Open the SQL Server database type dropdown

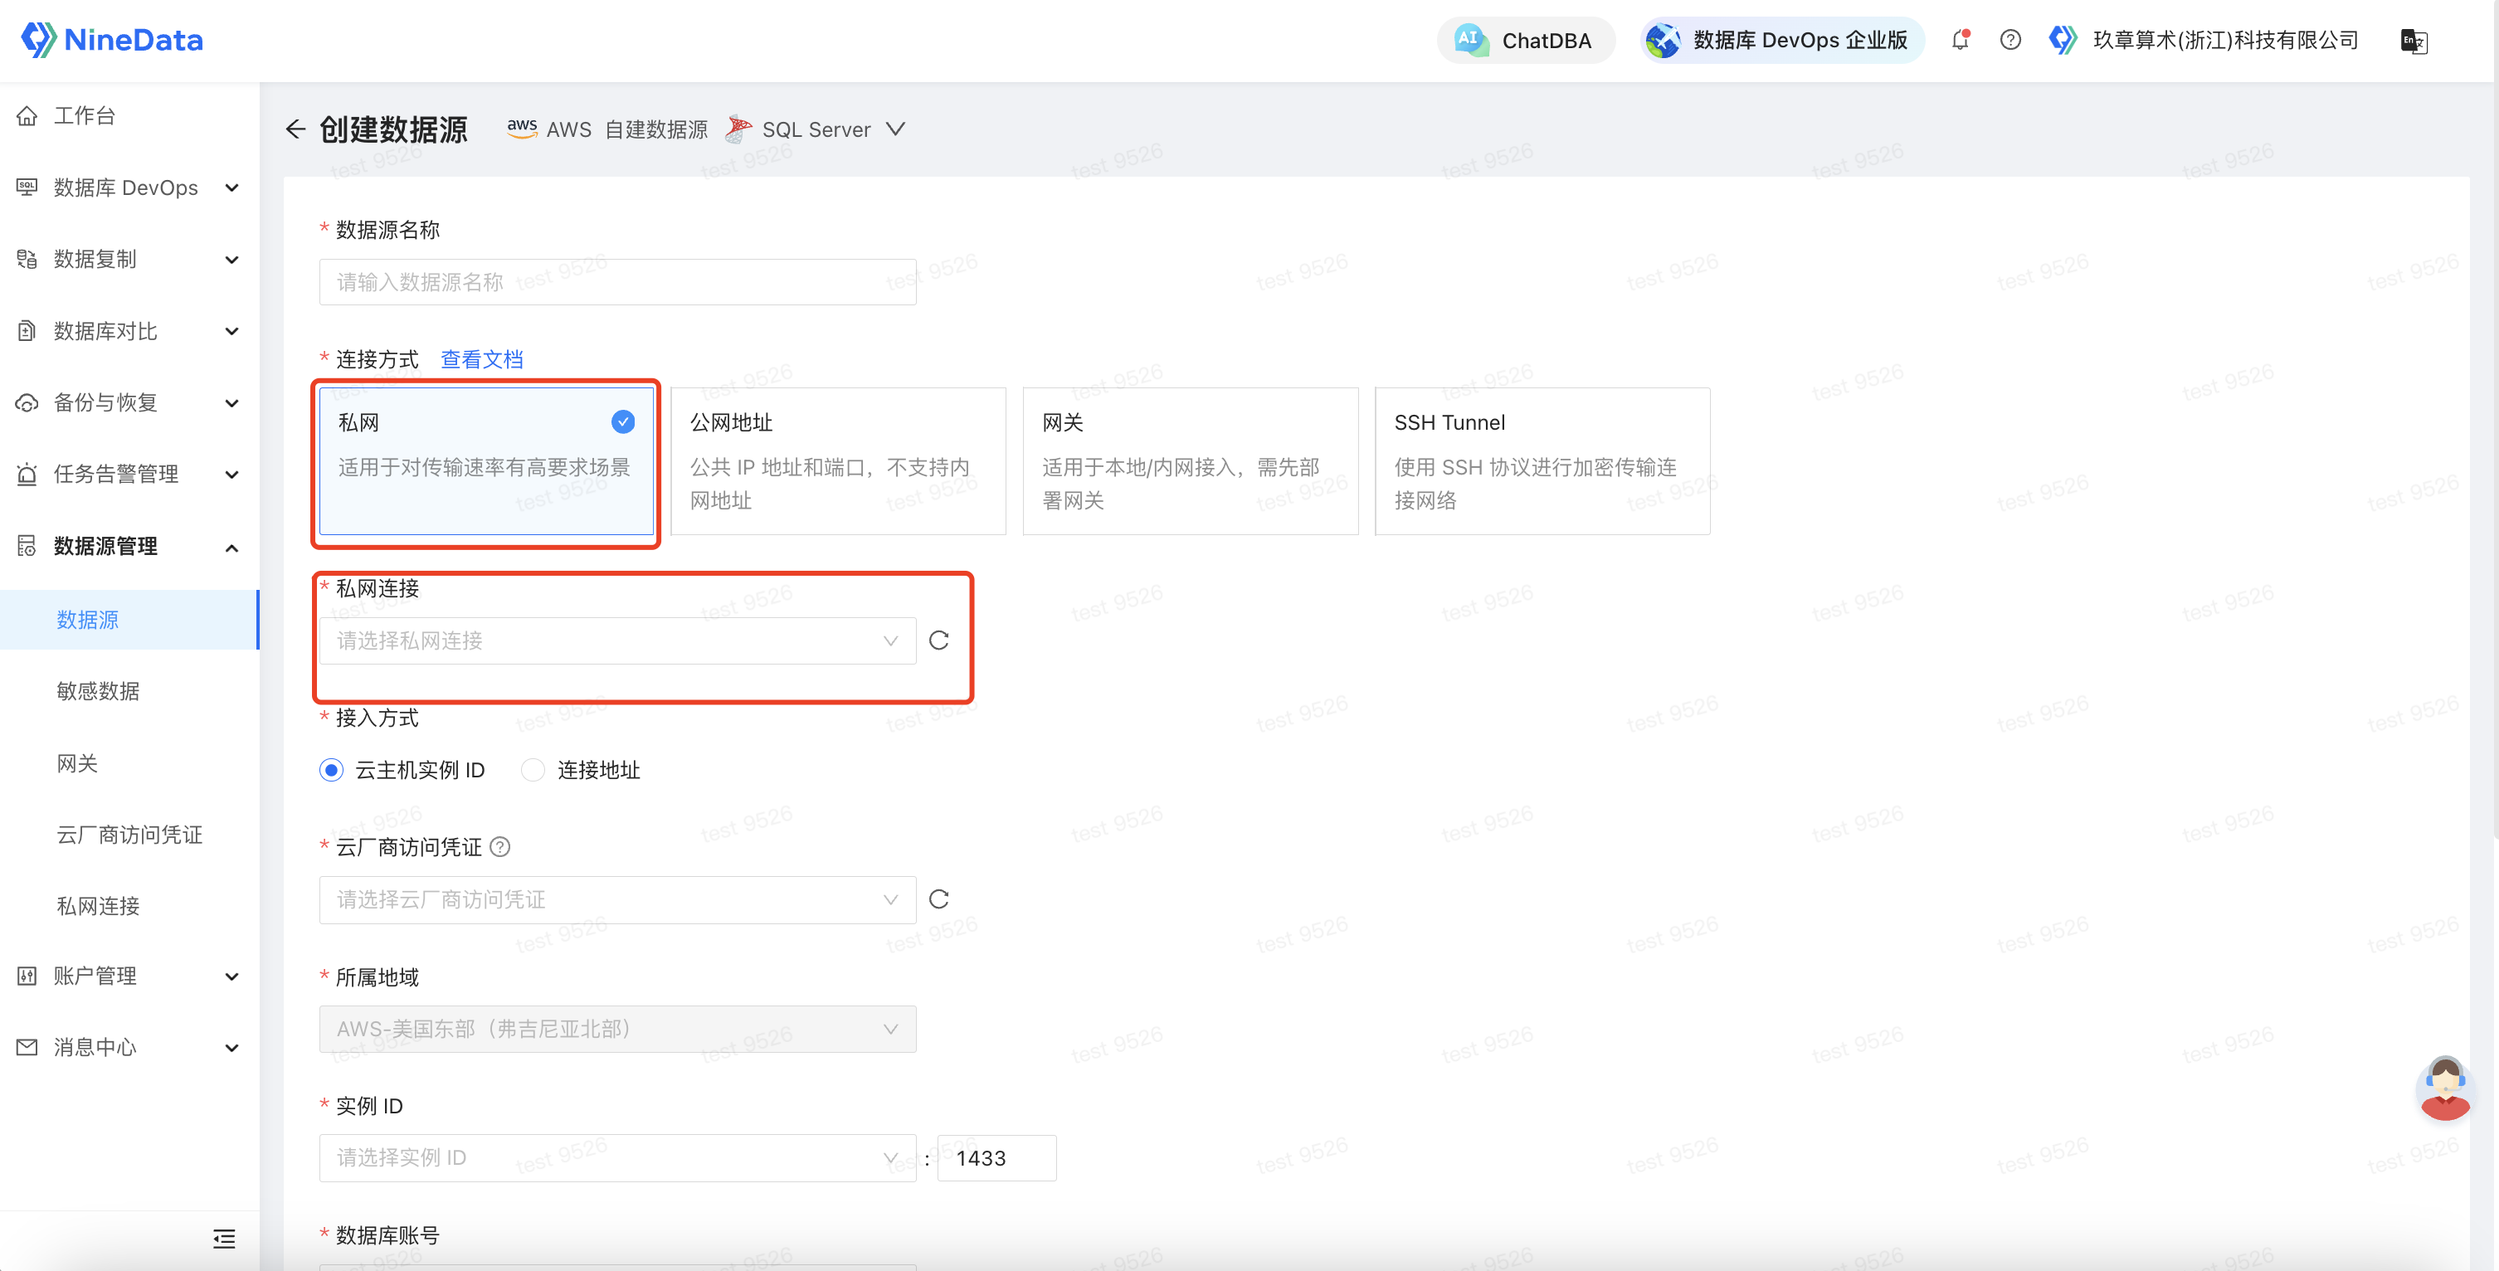click(x=895, y=129)
